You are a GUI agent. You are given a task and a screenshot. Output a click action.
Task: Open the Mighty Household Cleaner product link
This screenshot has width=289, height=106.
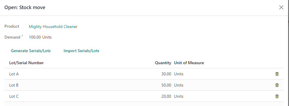(x=53, y=27)
